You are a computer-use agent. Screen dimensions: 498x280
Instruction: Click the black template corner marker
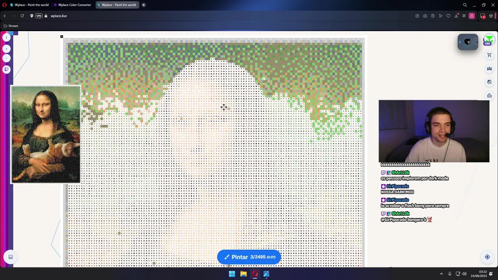(x=61, y=37)
